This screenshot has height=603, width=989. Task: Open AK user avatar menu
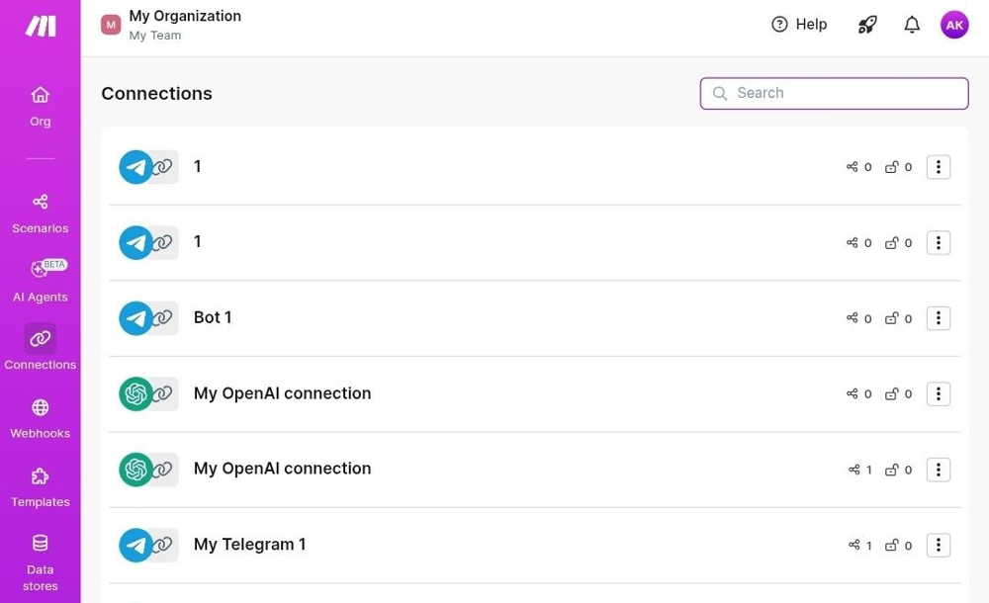954,25
